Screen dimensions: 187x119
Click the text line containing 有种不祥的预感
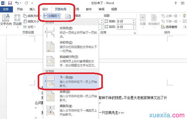tap(133, 98)
